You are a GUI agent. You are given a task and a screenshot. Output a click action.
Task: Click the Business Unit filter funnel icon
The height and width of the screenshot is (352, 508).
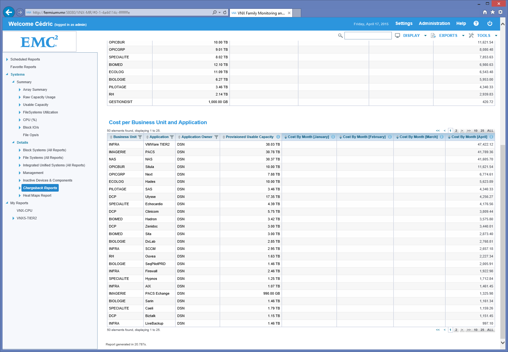140,137
